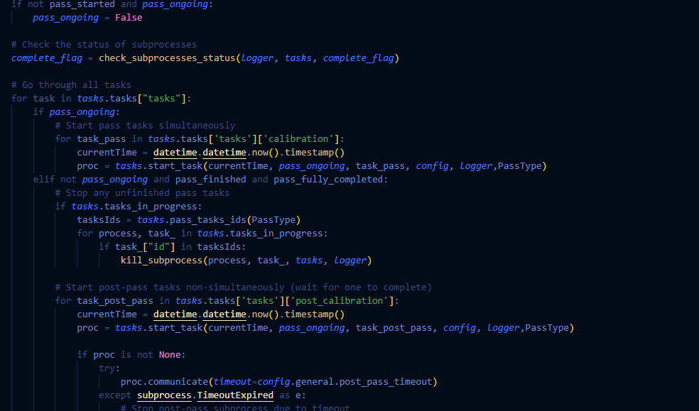Select the 'Go through all tasks' comment
The width and height of the screenshot is (699, 411).
[71, 84]
